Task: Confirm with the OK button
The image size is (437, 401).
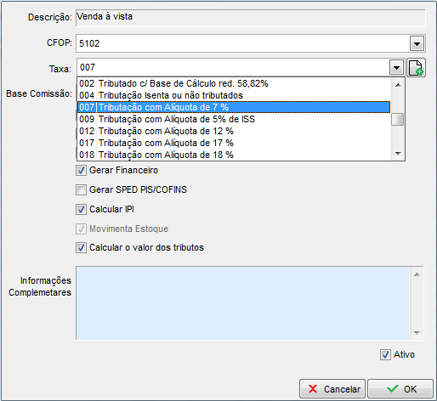Action: pos(400,389)
